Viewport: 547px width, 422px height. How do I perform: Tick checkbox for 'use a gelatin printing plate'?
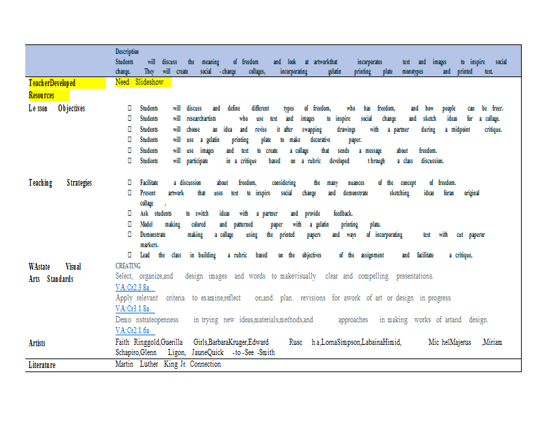pos(129,139)
